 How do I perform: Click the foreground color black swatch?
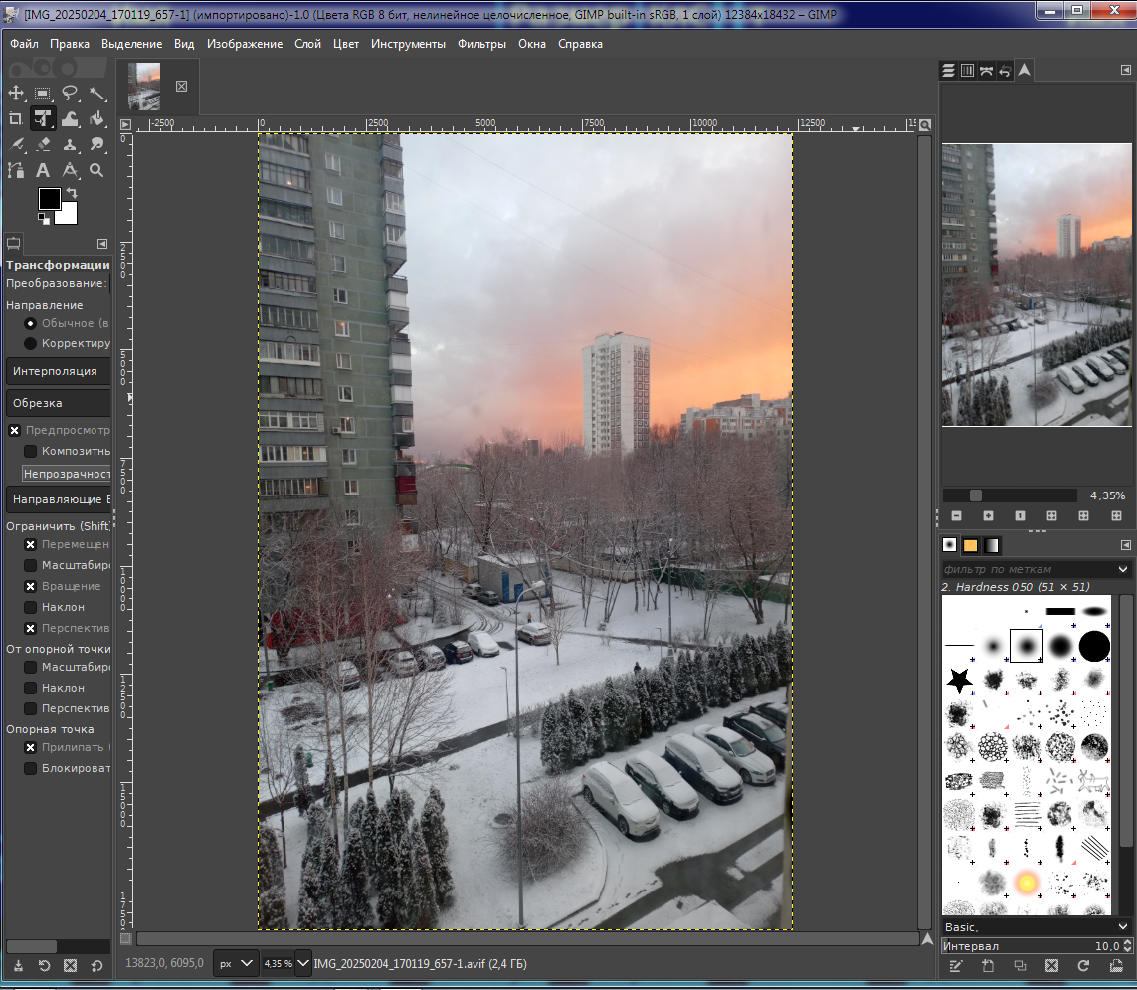tap(49, 199)
